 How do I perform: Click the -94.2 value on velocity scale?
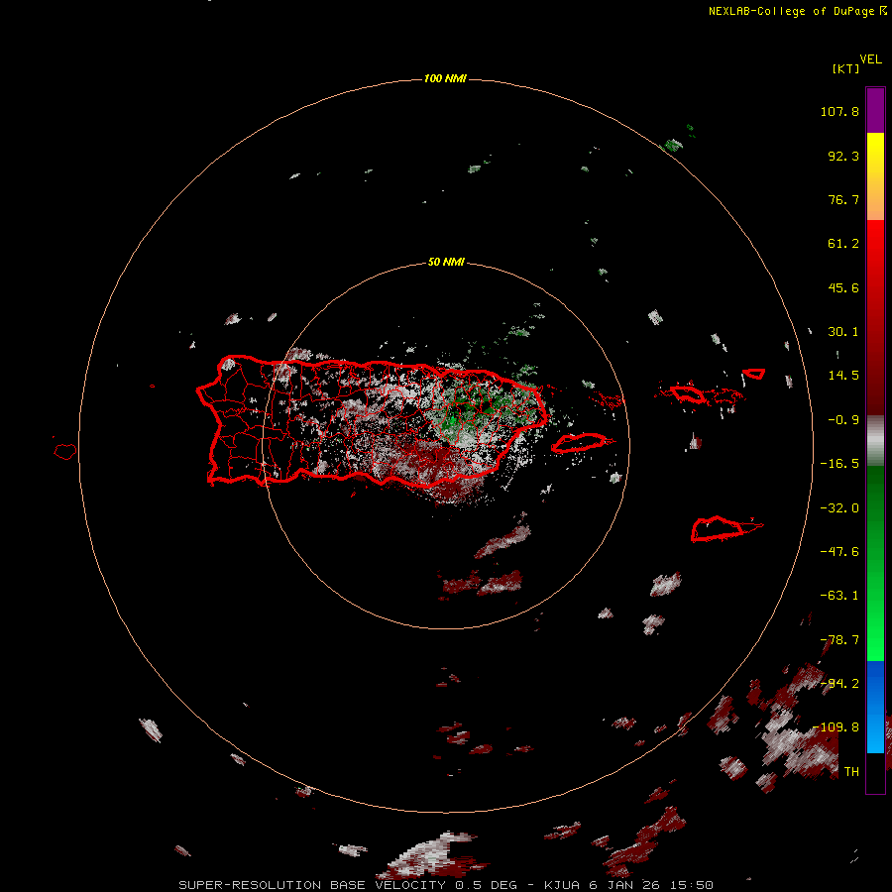[839, 684]
